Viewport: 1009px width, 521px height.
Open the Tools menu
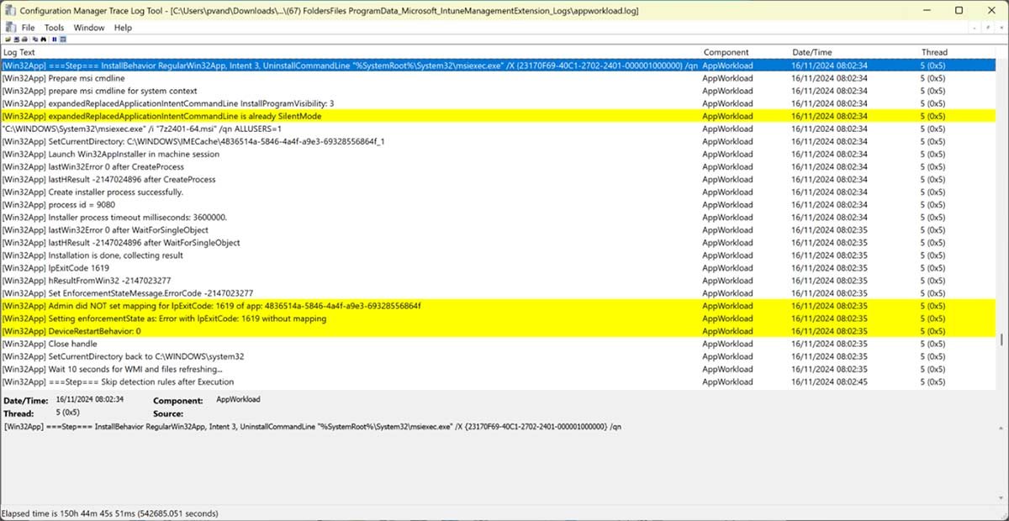pos(54,28)
